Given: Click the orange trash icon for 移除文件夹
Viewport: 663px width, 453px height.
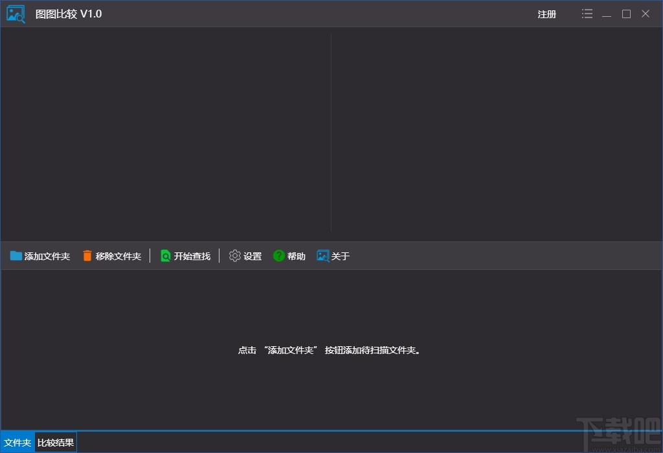Looking at the screenshot, I should point(87,256).
